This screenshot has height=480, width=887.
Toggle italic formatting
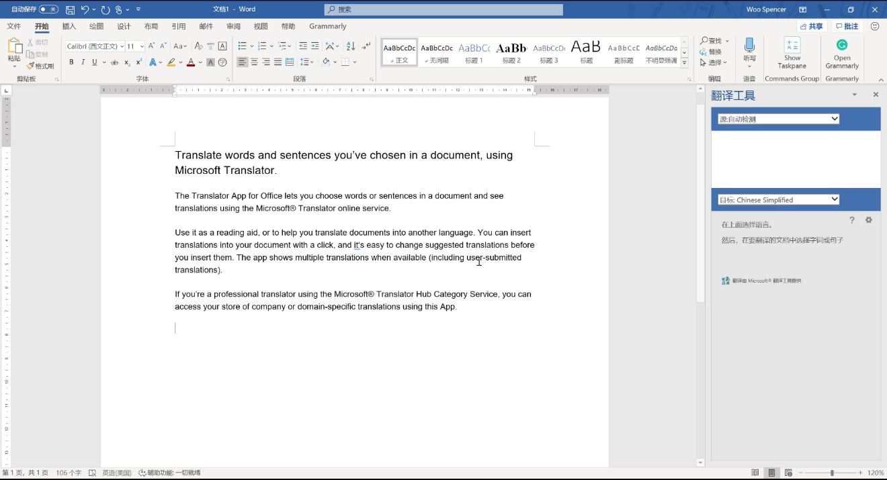(x=83, y=62)
